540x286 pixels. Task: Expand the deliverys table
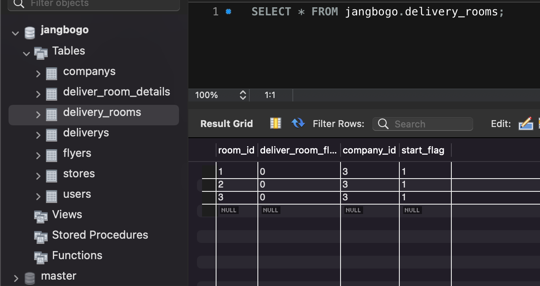pos(38,135)
